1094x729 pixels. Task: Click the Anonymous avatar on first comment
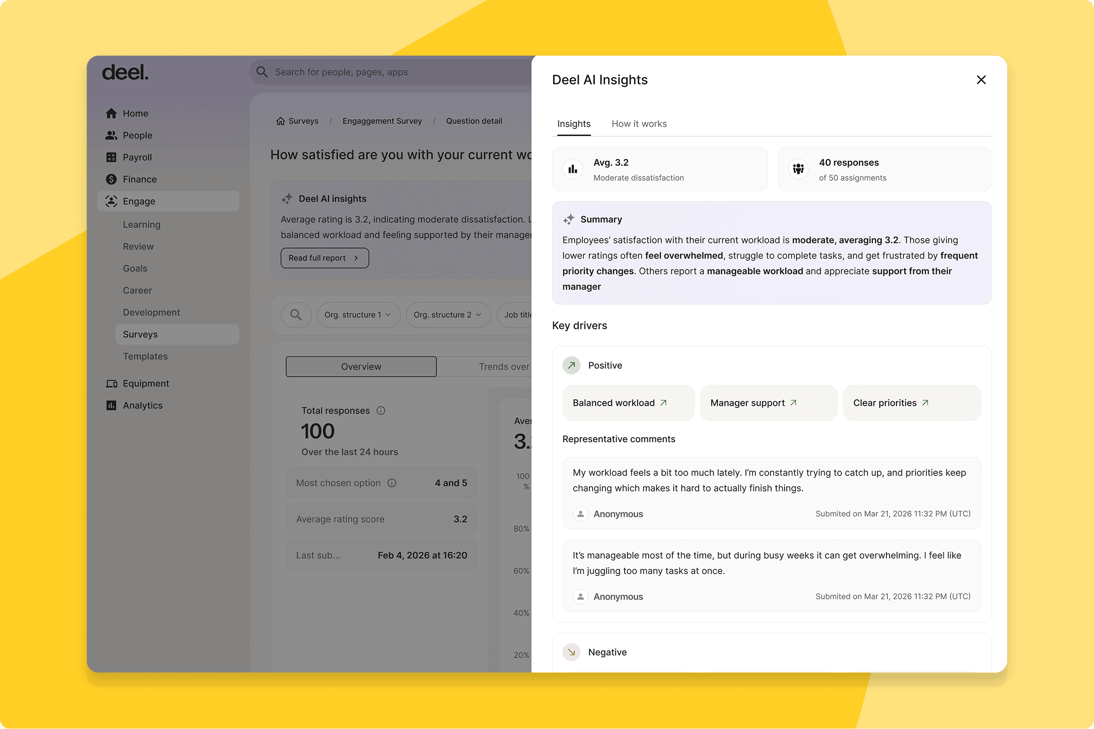580,514
